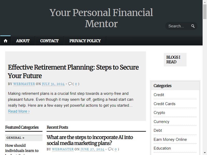This screenshot has width=207, height=155.
Task: Click the June 27, 2024 date link
Action: 92,149
